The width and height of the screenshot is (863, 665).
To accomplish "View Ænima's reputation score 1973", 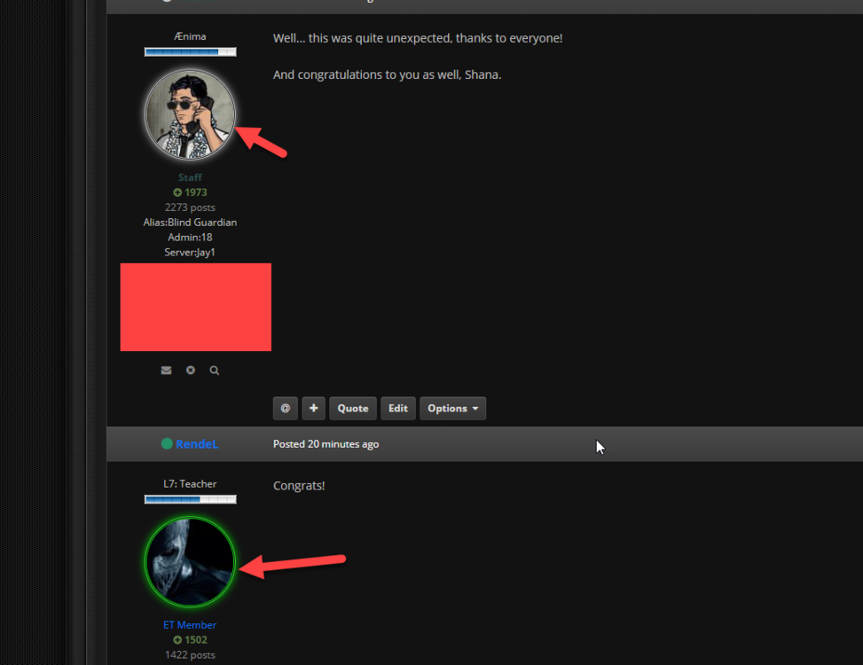I will click(190, 192).
